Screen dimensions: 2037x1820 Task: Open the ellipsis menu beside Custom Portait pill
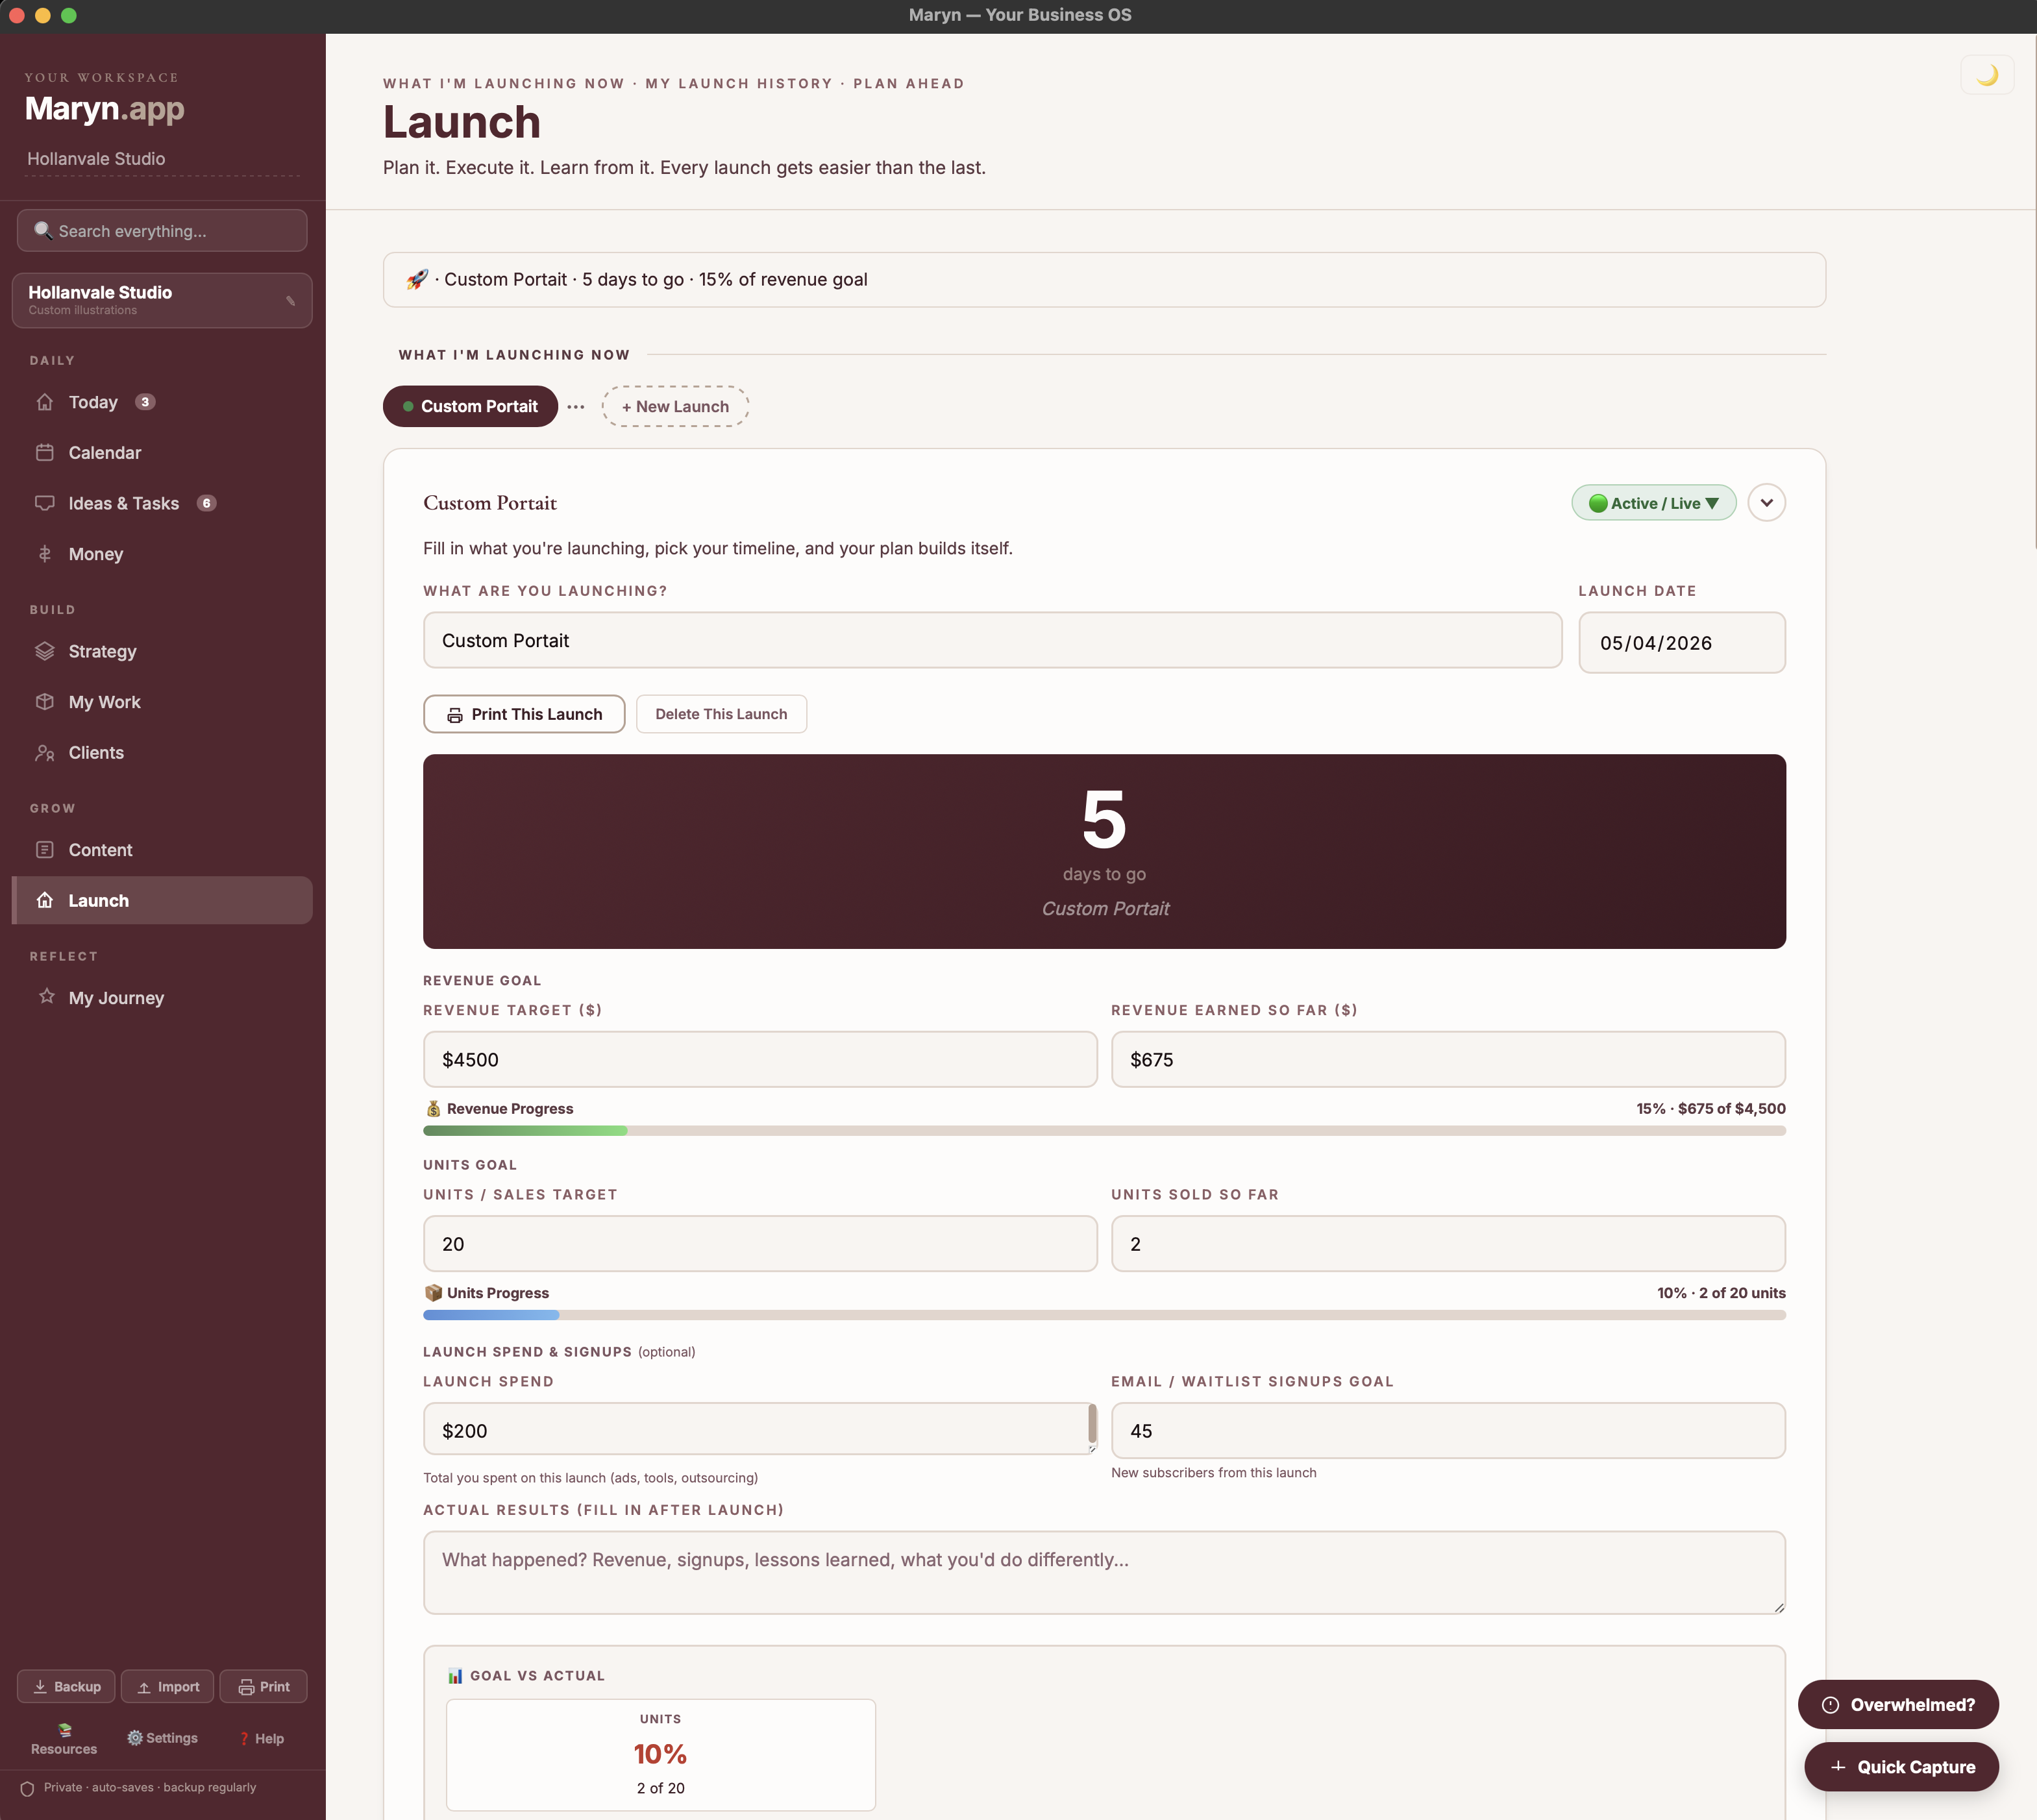tap(576, 406)
